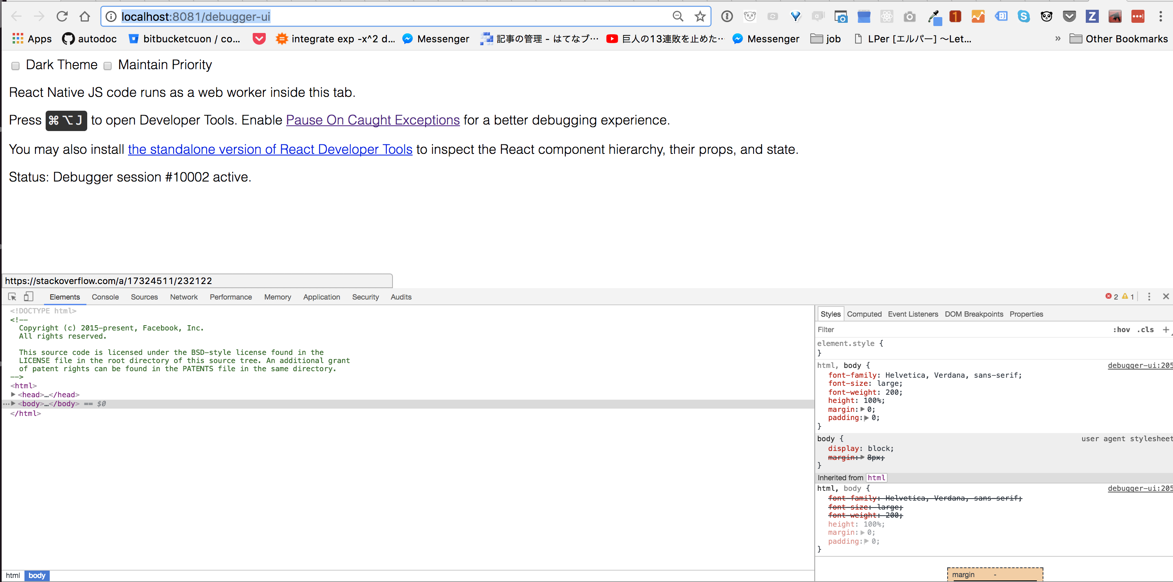Toggle the :hov element state panel
The height and width of the screenshot is (582, 1173).
[x=1121, y=330]
